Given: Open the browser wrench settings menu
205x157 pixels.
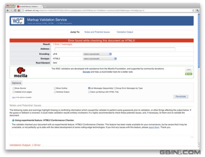Looking at the screenshot, I should (x=198, y=10).
